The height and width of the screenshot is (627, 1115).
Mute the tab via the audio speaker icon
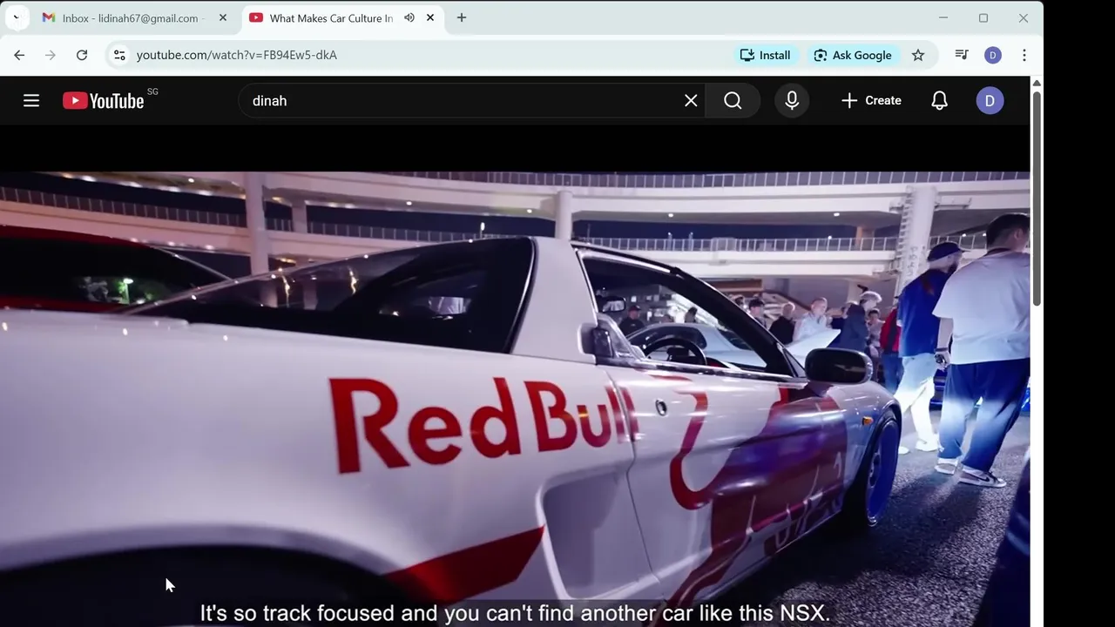(409, 18)
